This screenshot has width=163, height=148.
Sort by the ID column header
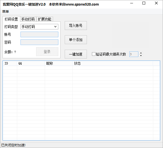tap(10, 63)
